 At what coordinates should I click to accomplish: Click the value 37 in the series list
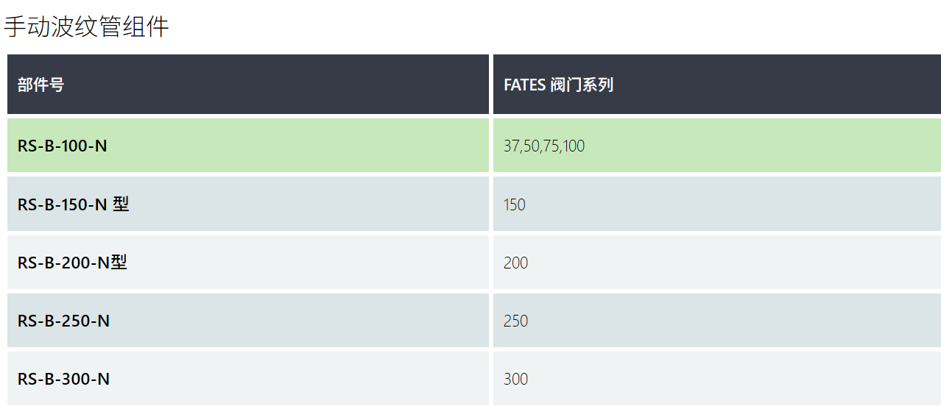pyautogui.click(x=511, y=146)
